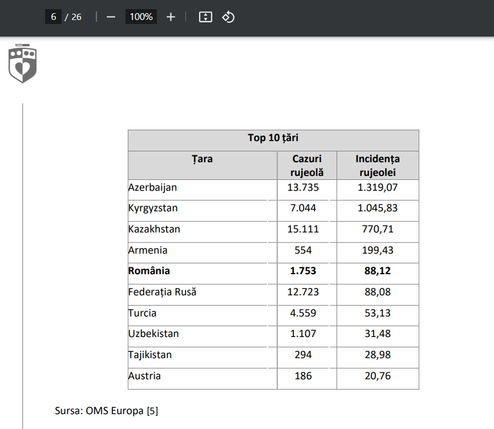
Task: Select the Cazuri rujeolă column header
Action: [x=307, y=166]
